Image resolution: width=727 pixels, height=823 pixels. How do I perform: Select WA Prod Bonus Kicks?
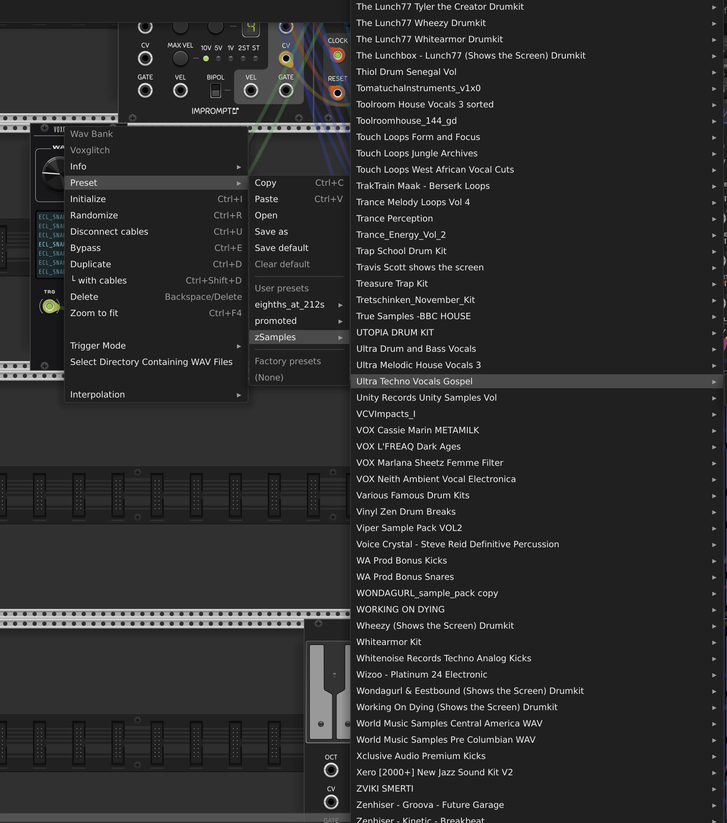(537, 560)
